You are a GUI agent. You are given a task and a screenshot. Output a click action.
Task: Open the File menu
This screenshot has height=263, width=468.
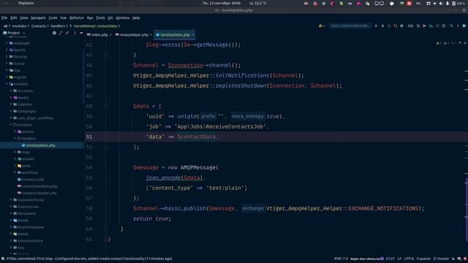pyautogui.click(x=4, y=18)
